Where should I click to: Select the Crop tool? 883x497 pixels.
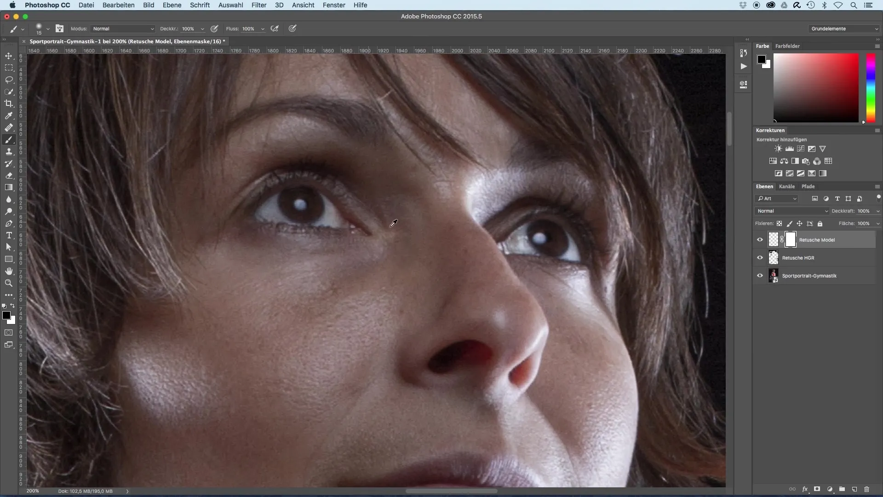point(9,104)
